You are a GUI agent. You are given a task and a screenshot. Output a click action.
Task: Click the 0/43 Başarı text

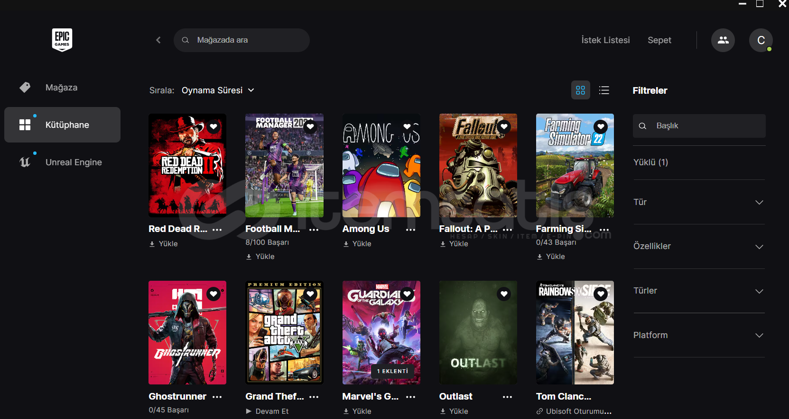coord(556,242)
